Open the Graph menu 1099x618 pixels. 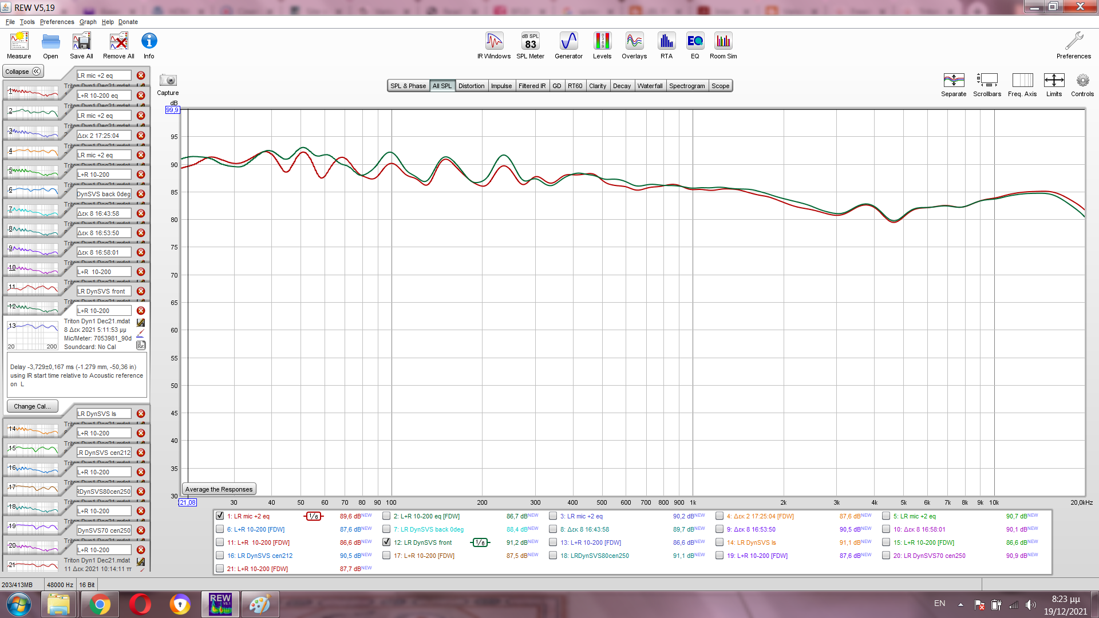[x=88, y=22]
